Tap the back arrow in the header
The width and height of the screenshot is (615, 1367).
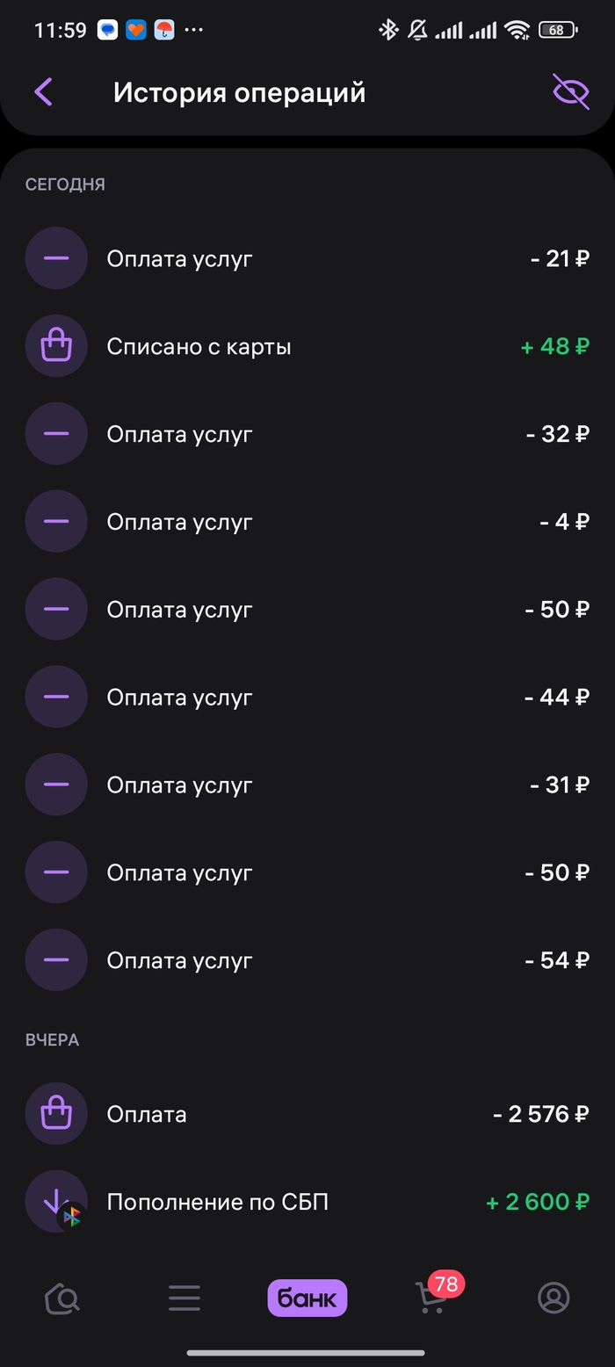43,91
